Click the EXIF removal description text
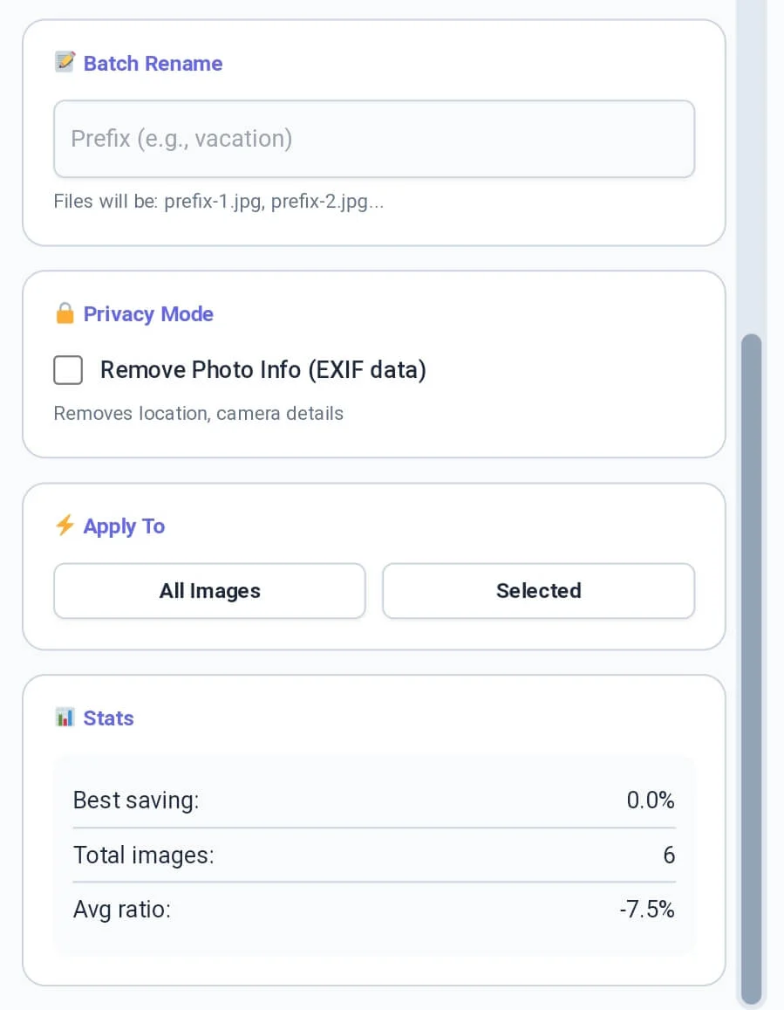 [x=198, y=413]
